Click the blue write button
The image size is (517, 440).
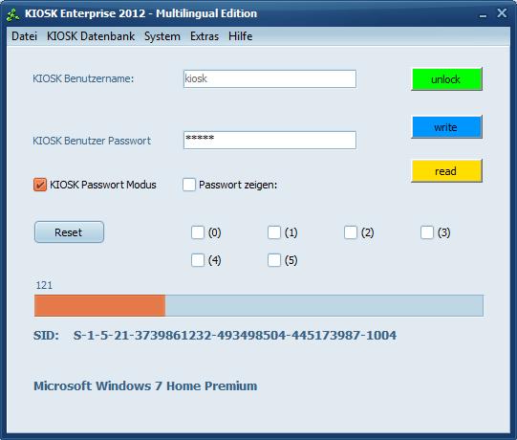(447, 127)
